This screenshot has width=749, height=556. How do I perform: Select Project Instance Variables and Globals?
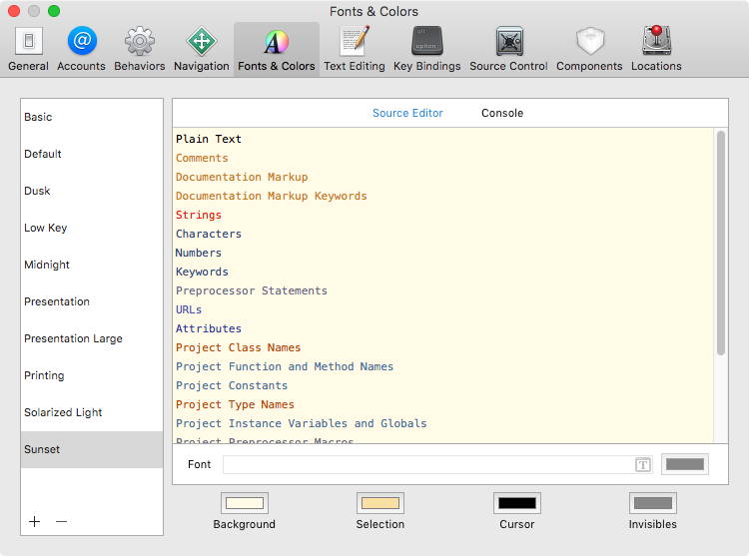click(442, 424)
